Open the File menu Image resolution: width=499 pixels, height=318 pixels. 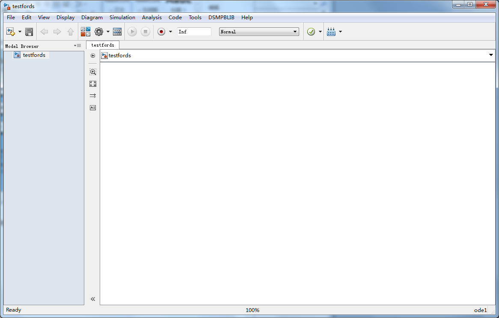click(11, 18)
